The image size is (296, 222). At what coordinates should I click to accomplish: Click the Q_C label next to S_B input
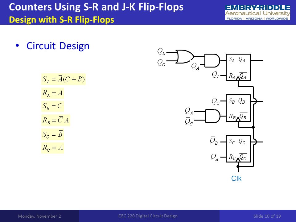[x=216, y=101]
